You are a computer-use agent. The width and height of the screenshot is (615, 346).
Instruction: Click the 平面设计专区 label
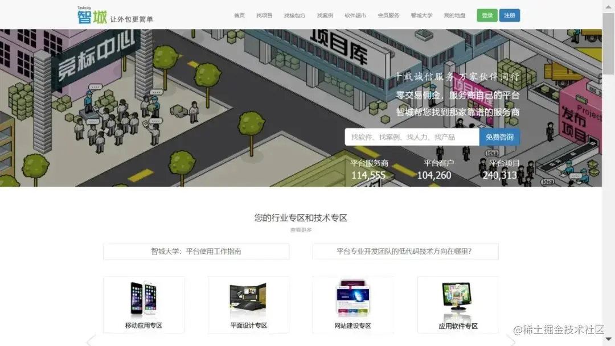pyautogui.click(x=248, y=326)
